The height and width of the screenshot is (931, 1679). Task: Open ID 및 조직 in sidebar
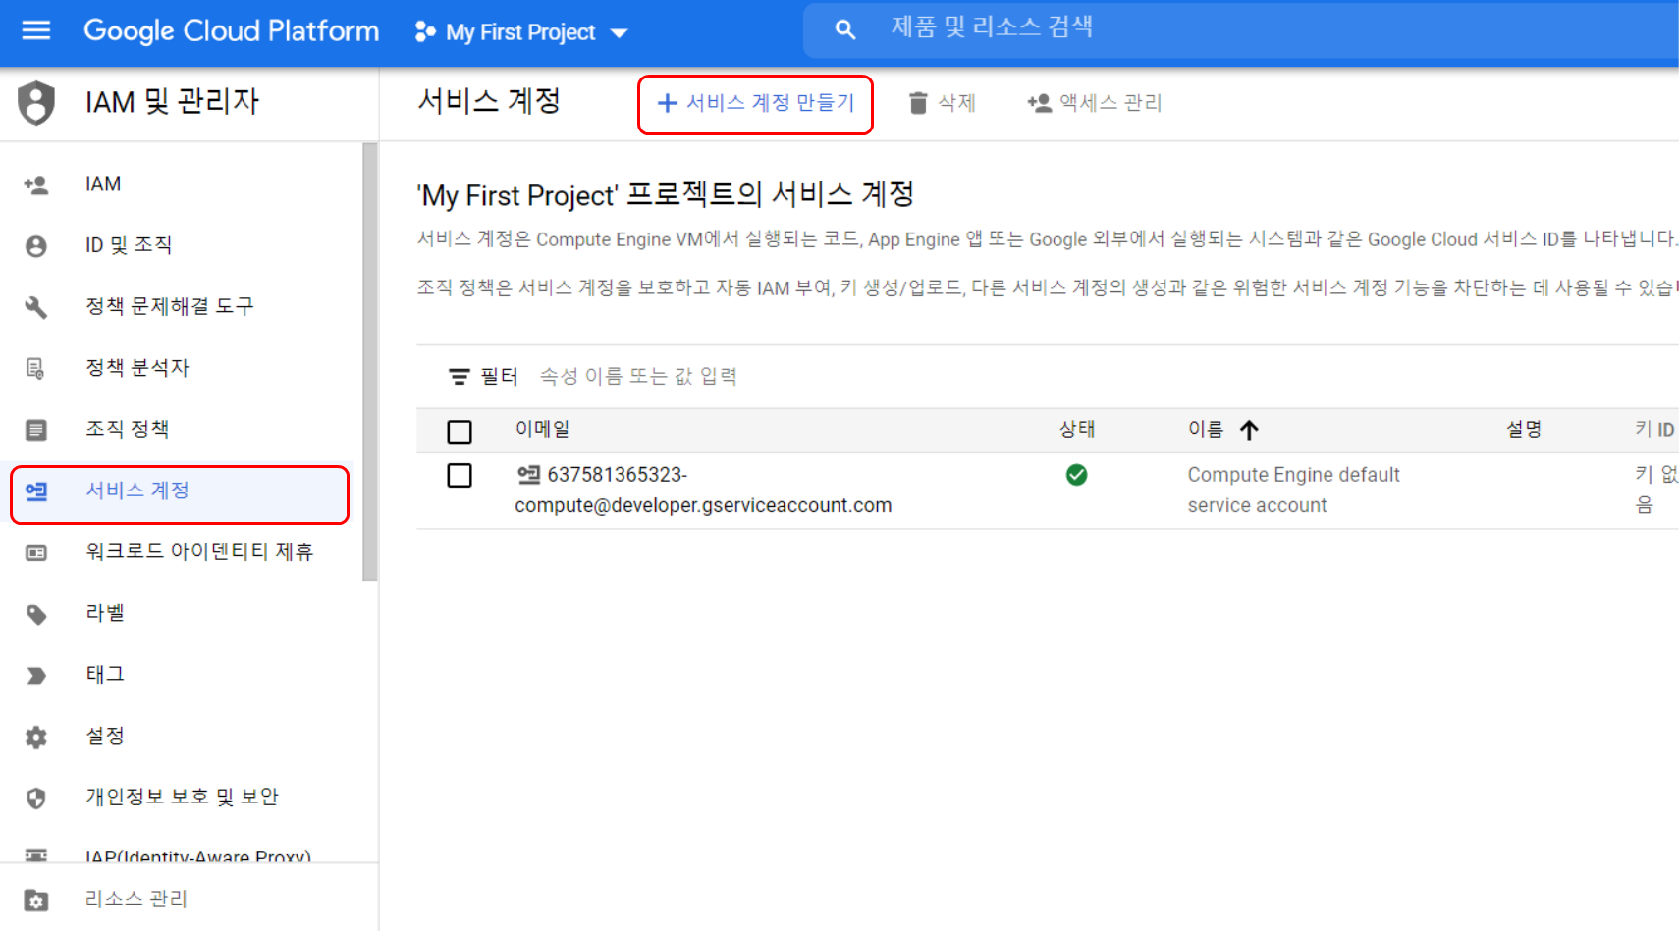tap(182, 245)
